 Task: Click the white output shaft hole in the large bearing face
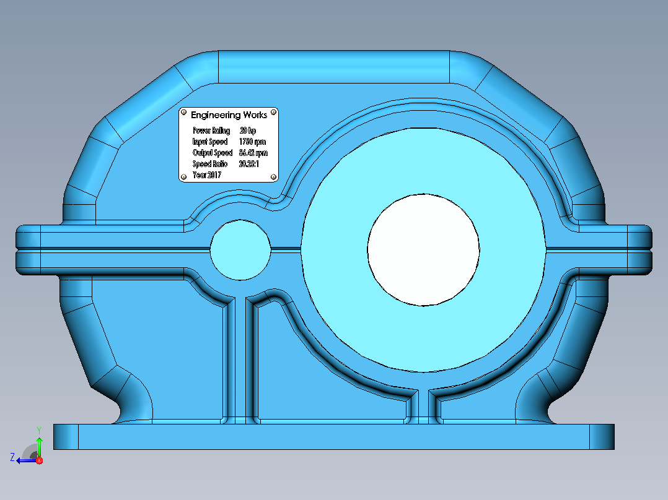coord(423,250)
